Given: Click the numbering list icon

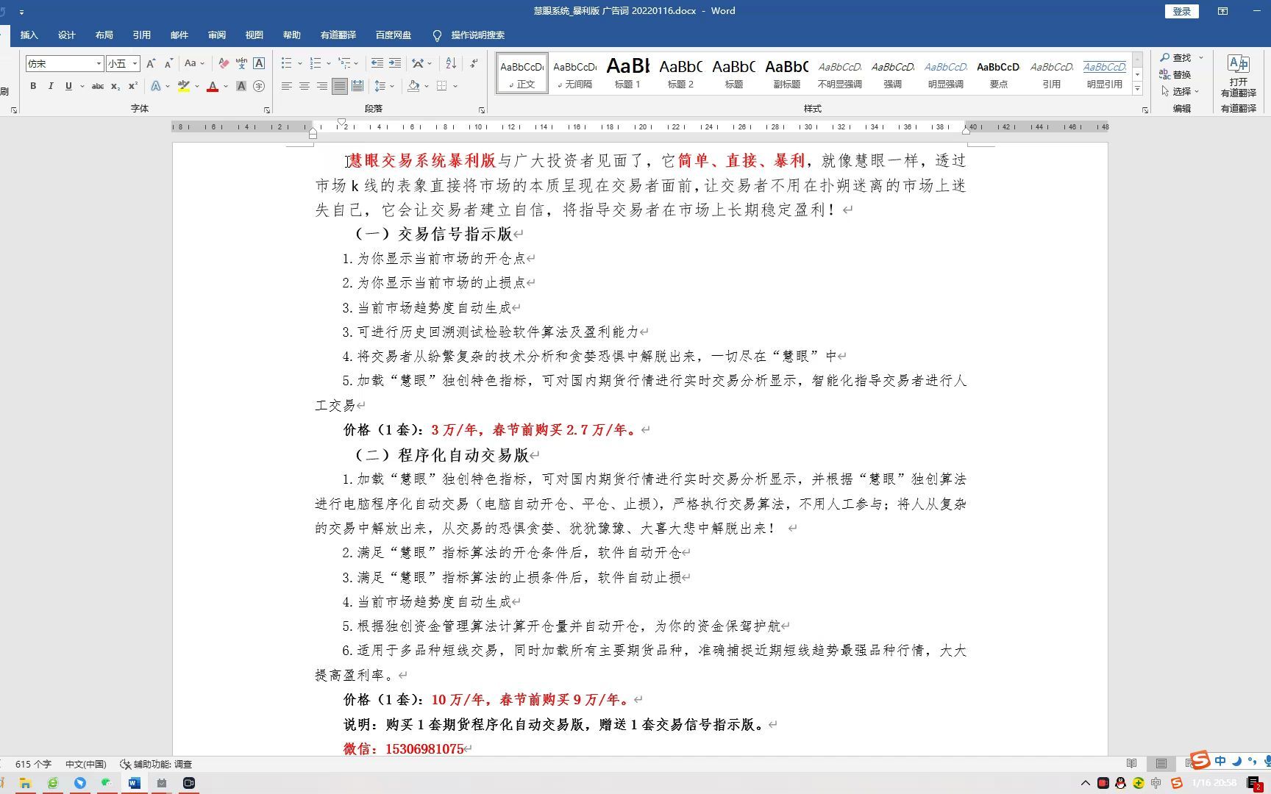Looking at the screenshot, I should (316, 63).
